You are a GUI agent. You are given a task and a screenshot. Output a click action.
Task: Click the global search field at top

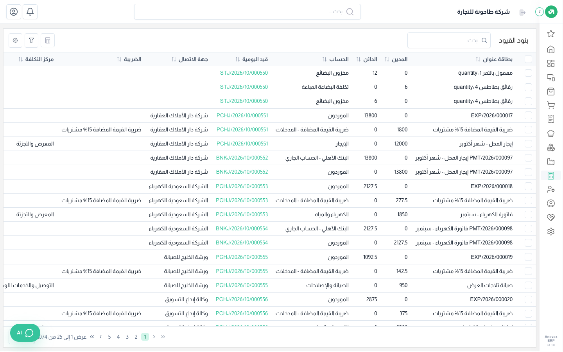pos(247,12)
